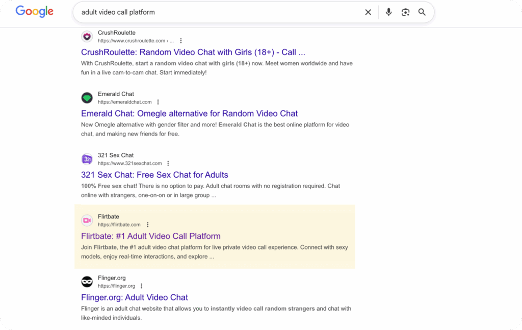This screenshot has width=522, height=330.
Task: Open 'CrushRoulette: Random Video Chat with Girls' result
Action: click(x=193, y=52)
